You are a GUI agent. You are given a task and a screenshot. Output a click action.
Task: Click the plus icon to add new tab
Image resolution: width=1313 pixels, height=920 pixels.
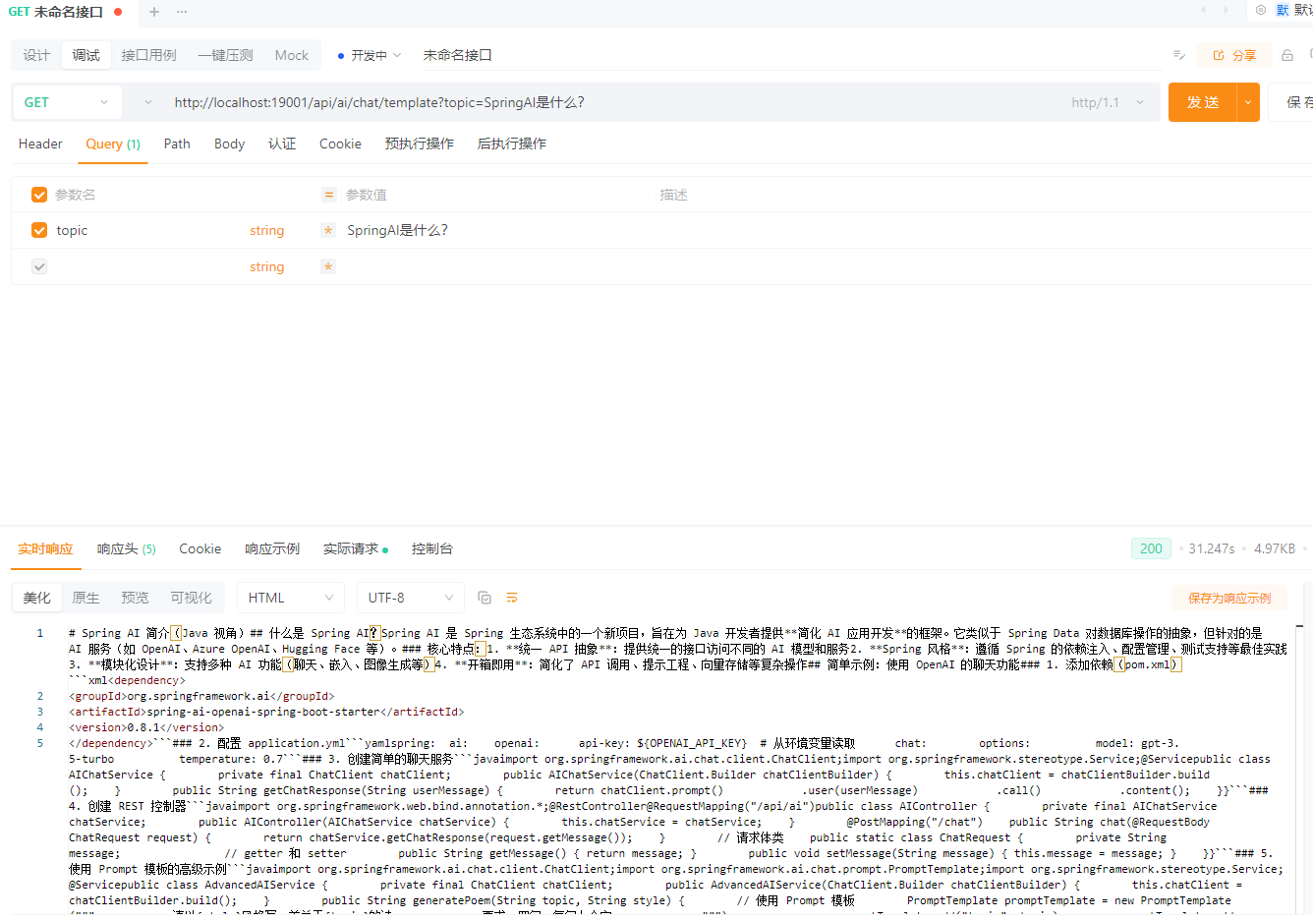click(x=154, y=12)
